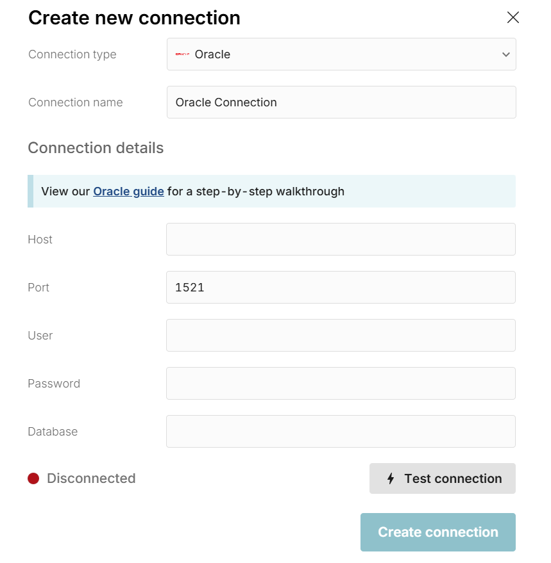Viewport: 551px width, 563px height.
Task: Click the Create new connection dialog title
Action: click(x=133, y=17)
